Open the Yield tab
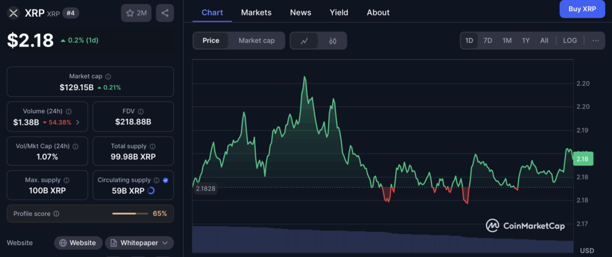 pyautogui.click(x=339, y=13)
